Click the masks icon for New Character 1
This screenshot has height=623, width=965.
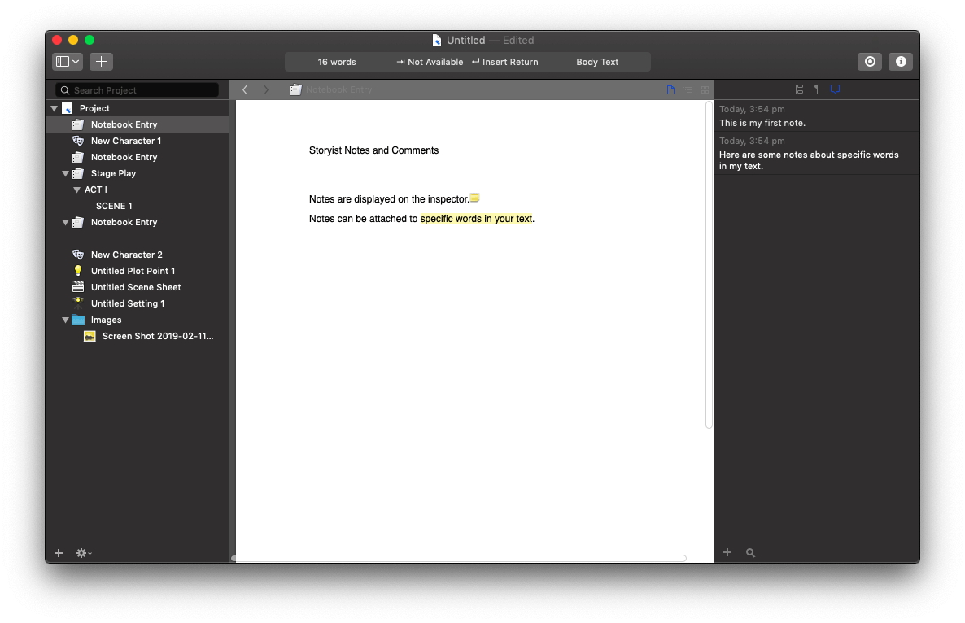coord(78,141)
